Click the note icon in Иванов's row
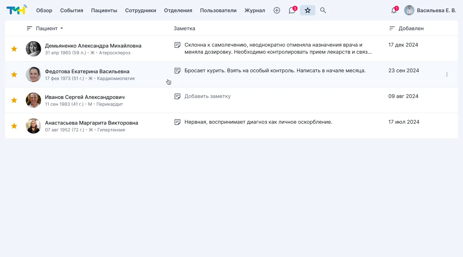 [177, 96]
